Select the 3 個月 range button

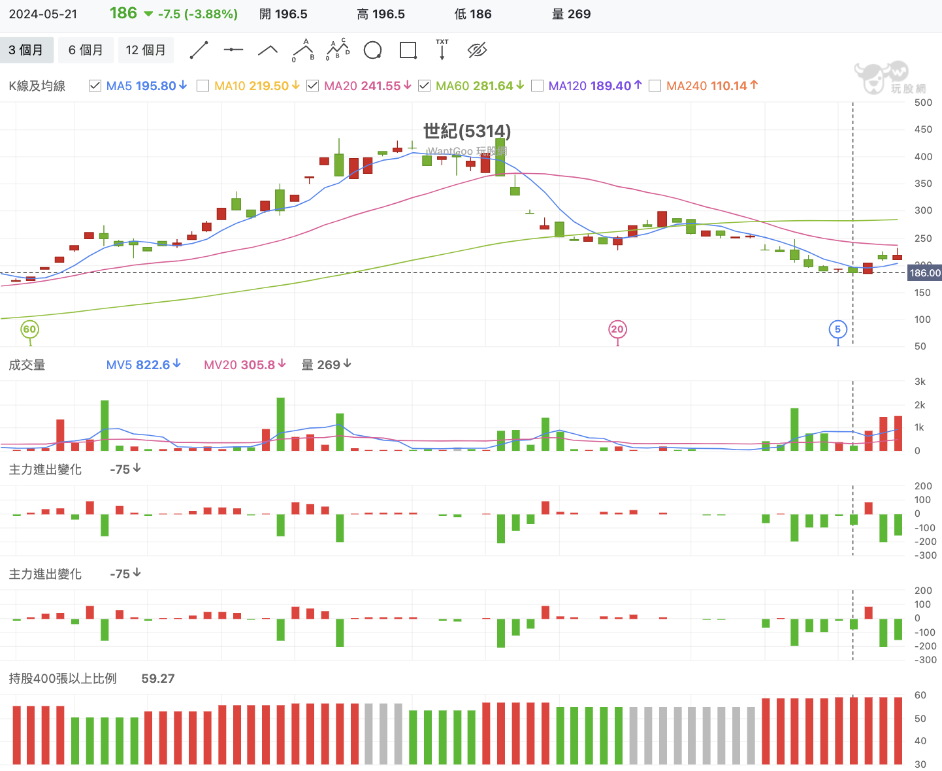tap(26, 50)
